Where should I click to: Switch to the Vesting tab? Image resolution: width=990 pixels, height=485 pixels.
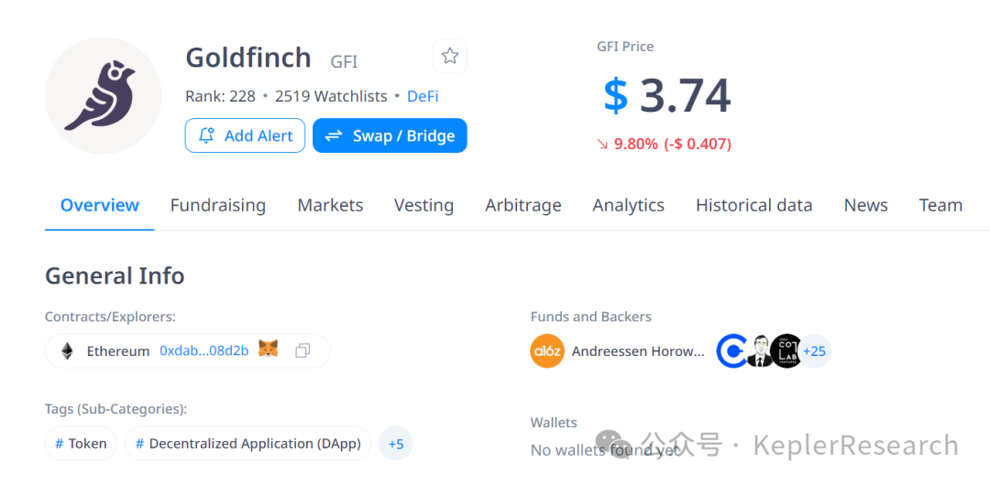click(423, 205)
